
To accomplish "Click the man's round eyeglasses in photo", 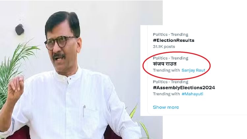I will (61, 42).
